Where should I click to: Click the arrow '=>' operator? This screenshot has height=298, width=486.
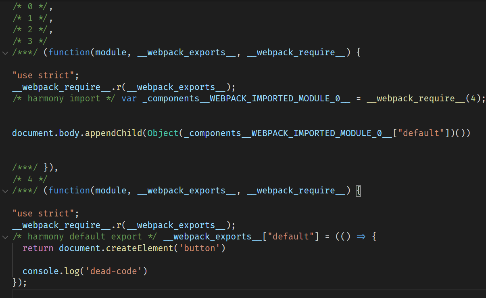pos(361,237)
